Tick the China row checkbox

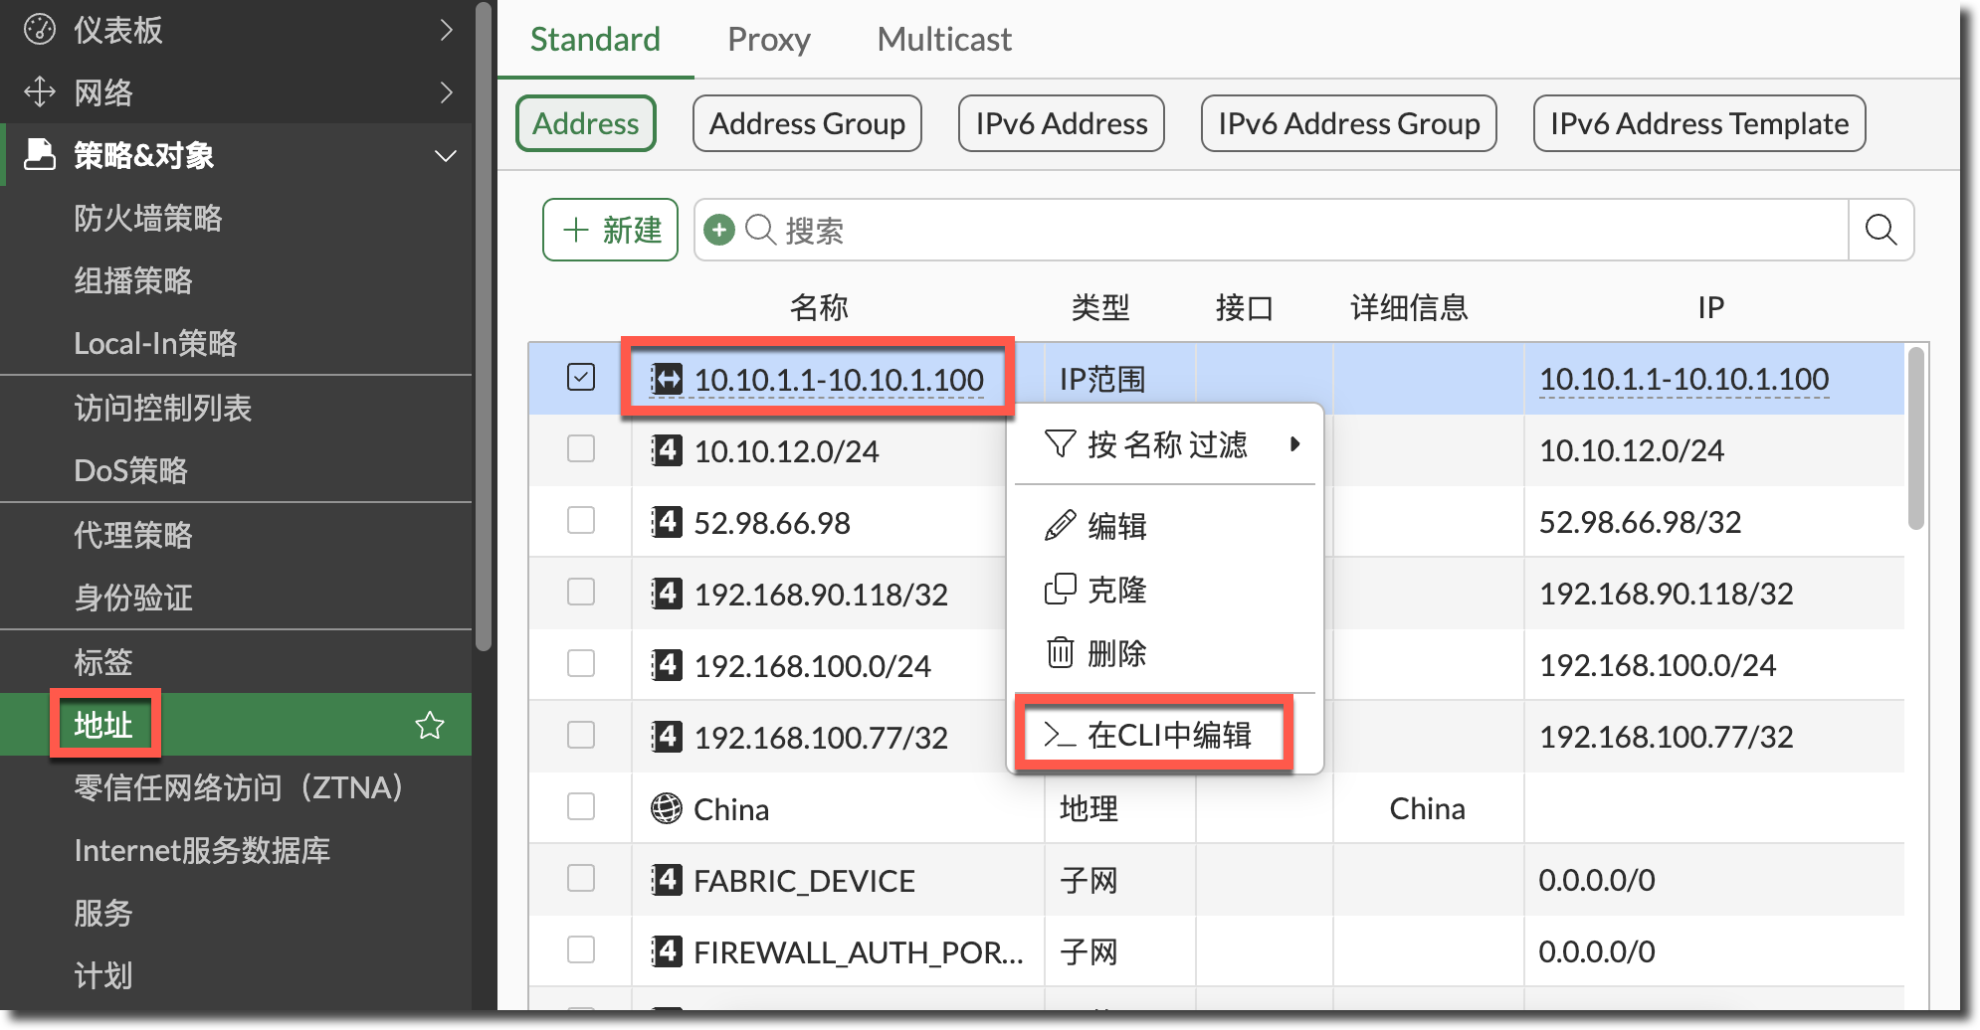[x=581, y=806]
